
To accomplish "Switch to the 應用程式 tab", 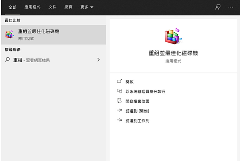I will (32, 7).
